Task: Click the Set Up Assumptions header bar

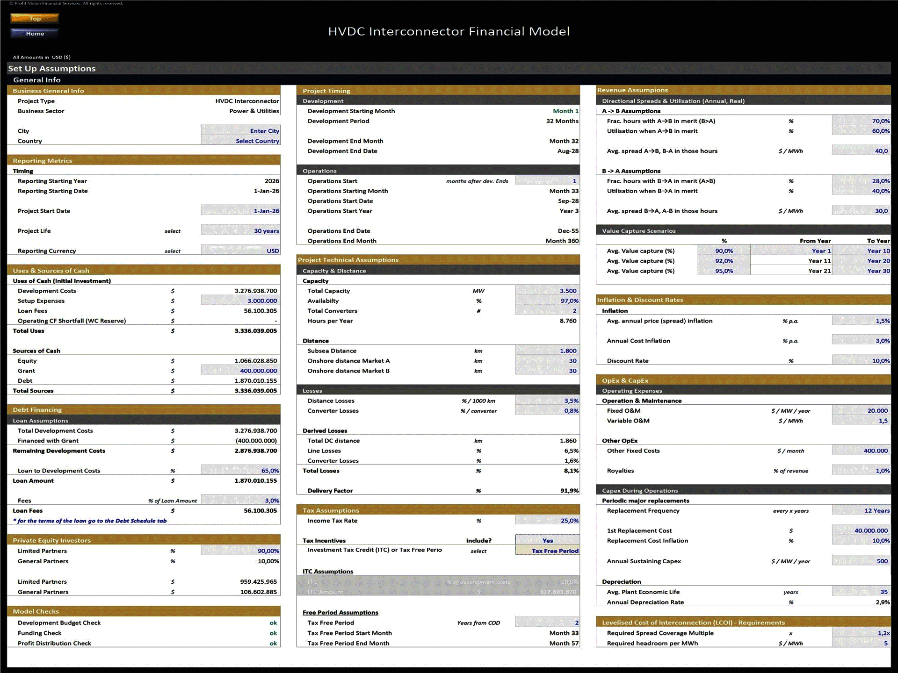Action: pyautogui.click(x=51, y=68)
